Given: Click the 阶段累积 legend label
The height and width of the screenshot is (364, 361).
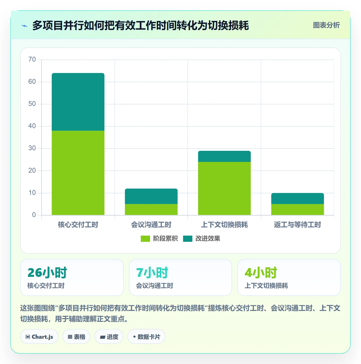Looking at the screenshot, I should 165,239.
